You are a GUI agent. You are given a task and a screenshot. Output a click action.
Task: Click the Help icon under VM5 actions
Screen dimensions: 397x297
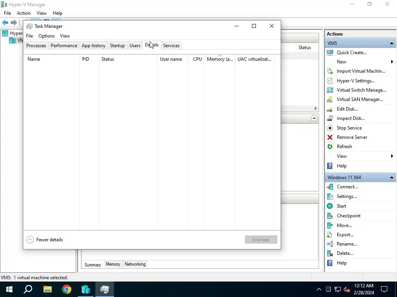(x=330, y=166)
